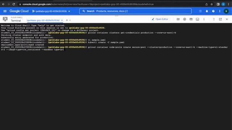
Task: Open Chrome three-dot menu
Action: click(x=229, y=4)
